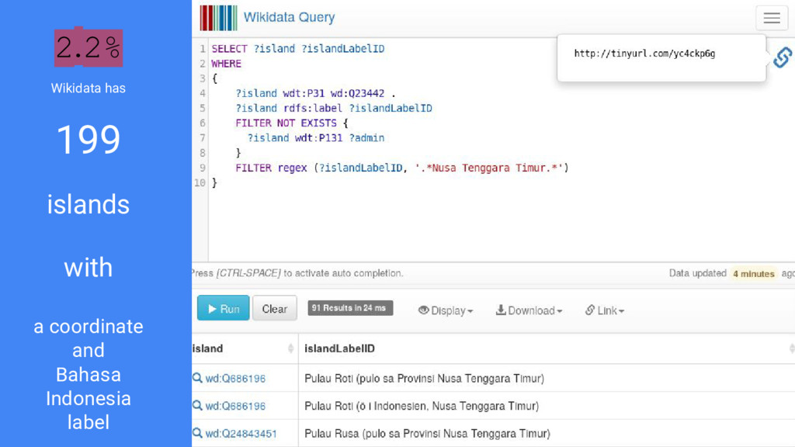Viewport: 795px width, 447px height.
Task: Click line number 10 in the editor gutter
Action: (200, 182)
